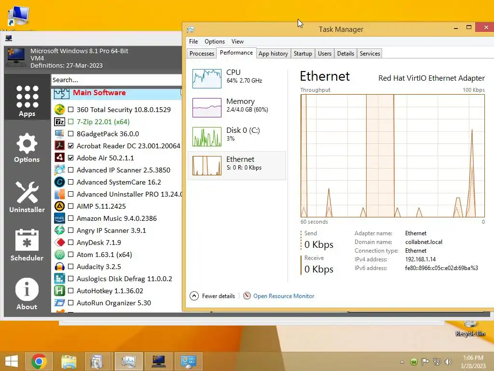
Task: Click the volume speaker tray icon
Action: 448,362
